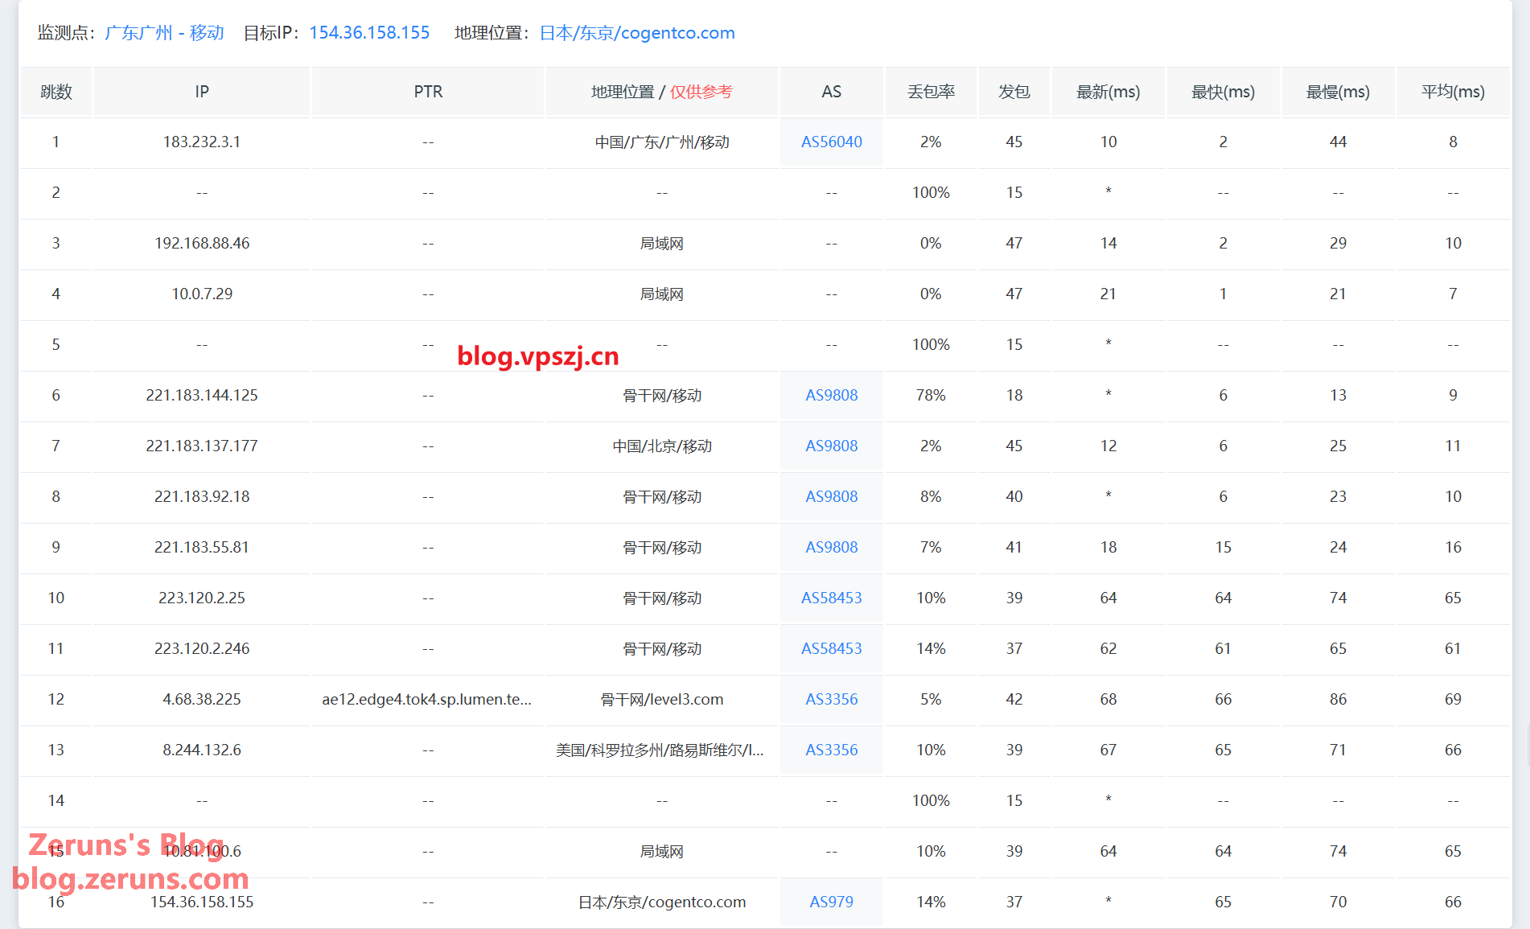Click the 最新(ms) column header

pos(1108,92)
